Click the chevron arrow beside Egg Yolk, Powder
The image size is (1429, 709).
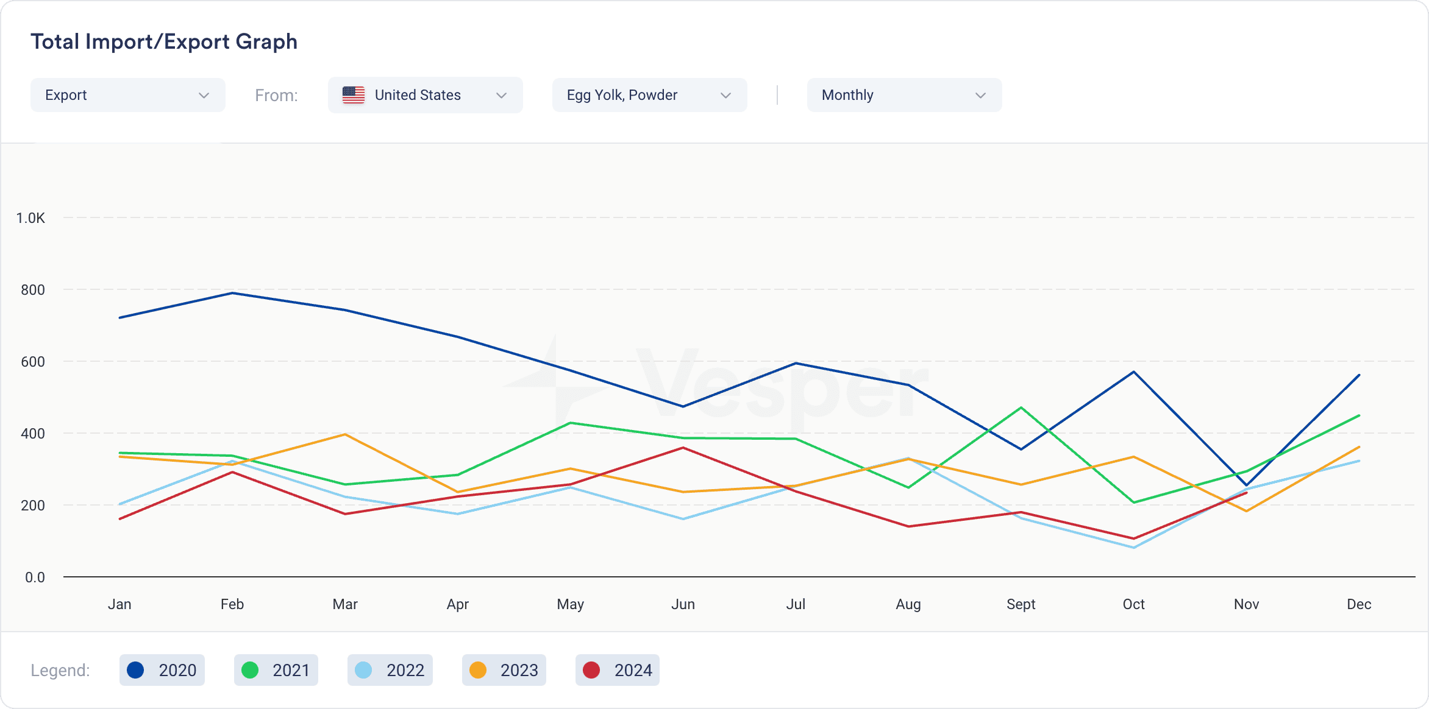point(725,96)
